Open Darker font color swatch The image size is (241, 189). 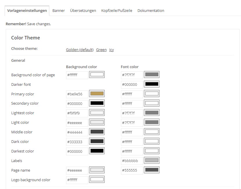point(152,84)
